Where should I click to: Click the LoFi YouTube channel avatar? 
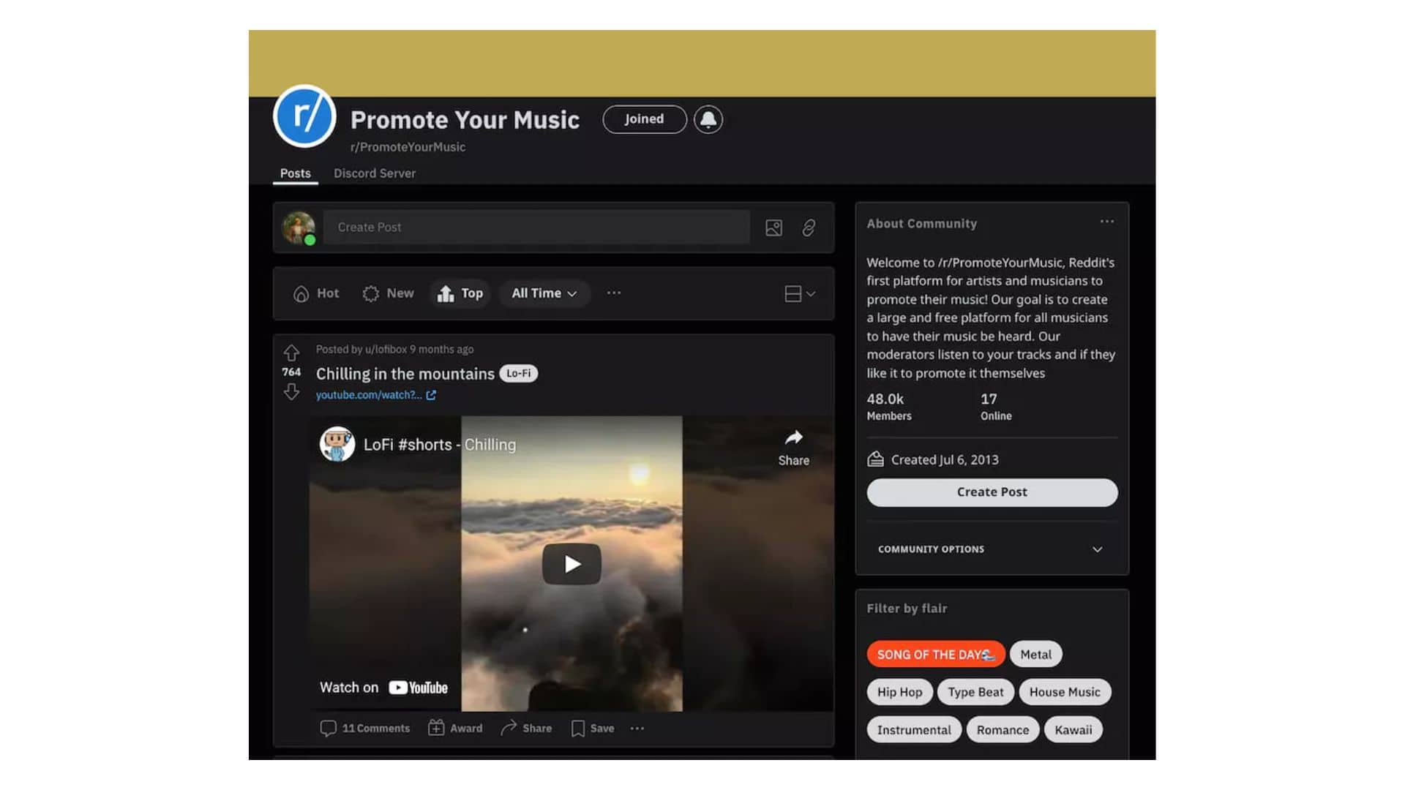(x=337, y=444)
